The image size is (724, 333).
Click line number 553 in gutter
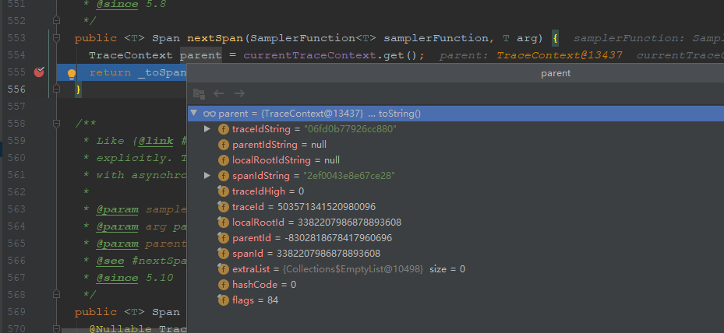pos(16,38)
